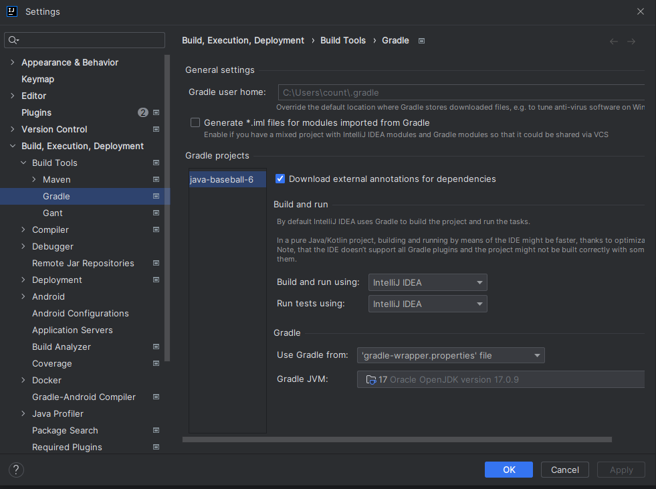Expand the Java Profiler node

click(23, 413)
